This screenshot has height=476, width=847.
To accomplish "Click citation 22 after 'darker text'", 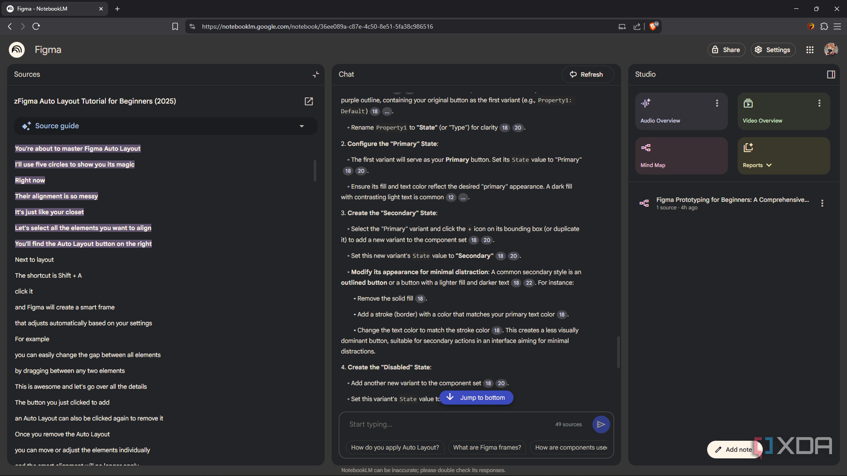I will tap(528, 283).
